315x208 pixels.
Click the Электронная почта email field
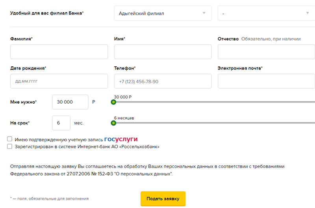pos(266,81)
